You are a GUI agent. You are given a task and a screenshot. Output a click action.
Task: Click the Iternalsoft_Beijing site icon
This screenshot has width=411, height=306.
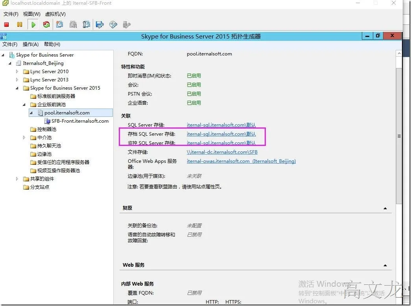(x=18, y=63)
